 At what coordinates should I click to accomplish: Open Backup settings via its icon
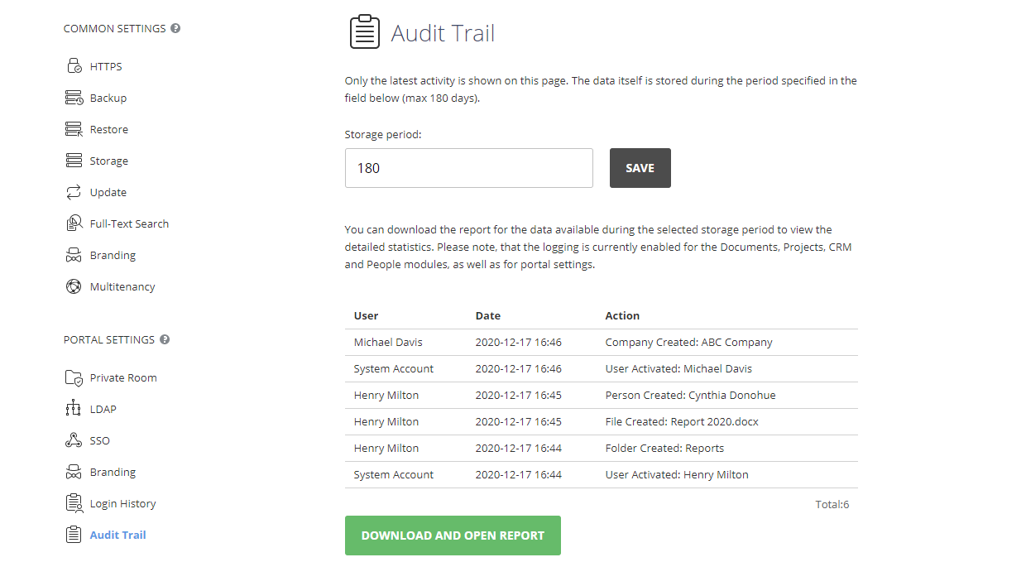tap(74, 97)
